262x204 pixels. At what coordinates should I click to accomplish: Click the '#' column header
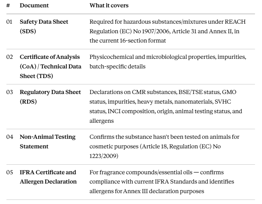pyautogui.click(x=8, y=5)
